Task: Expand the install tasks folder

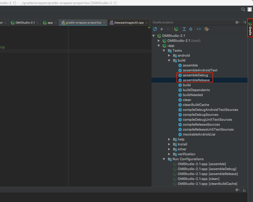Action: [169, 144]
